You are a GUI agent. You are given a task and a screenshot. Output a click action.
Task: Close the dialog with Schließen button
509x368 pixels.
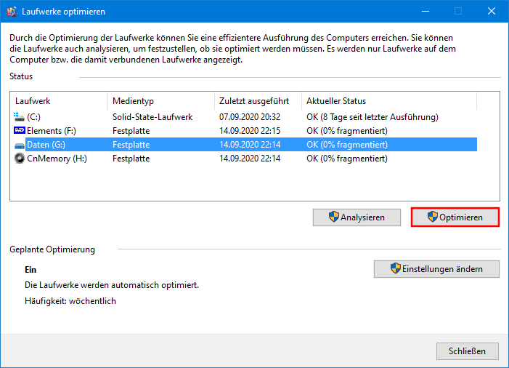coord(467,351)
